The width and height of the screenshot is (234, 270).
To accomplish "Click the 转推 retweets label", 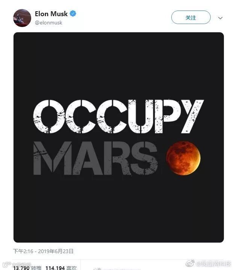I will tap(36, 268).
